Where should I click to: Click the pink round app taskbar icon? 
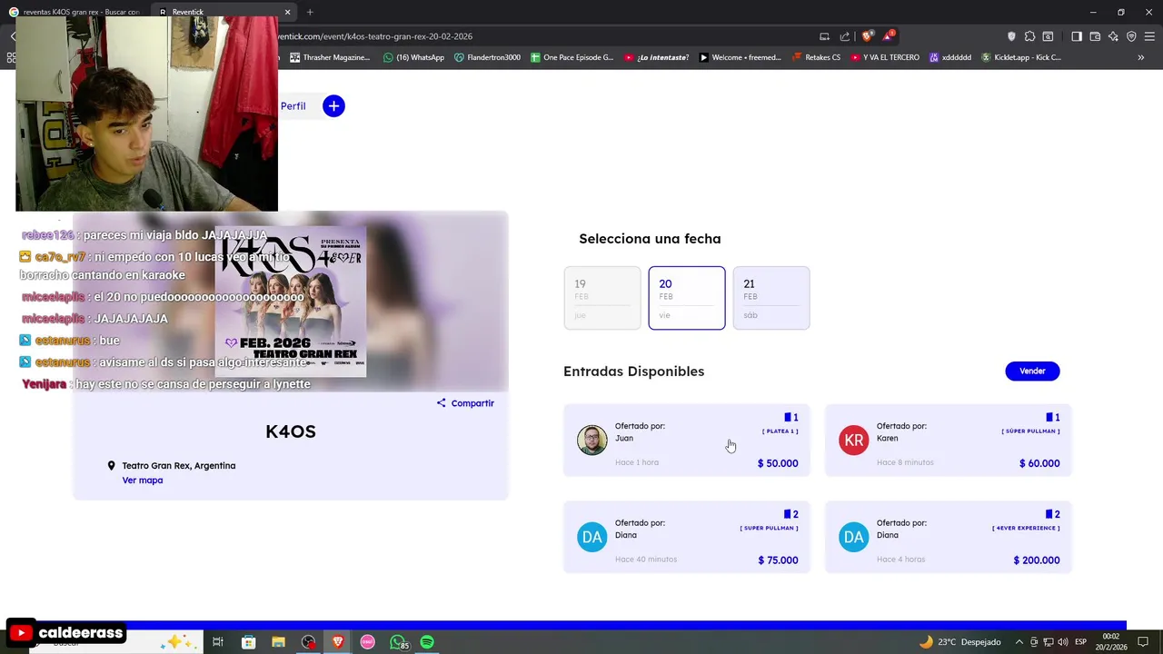pyautogui.click(x=367, y=642)
